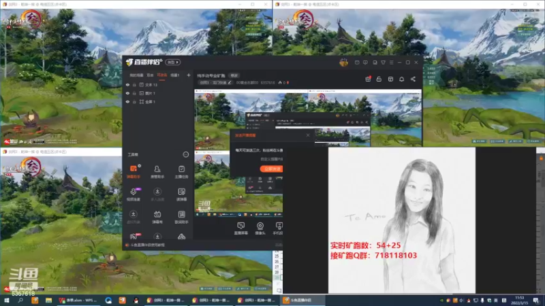Open the taskbar clock showing 11:53
The height and width of the screenshot is (306, 545).
(x=519, y=300)
